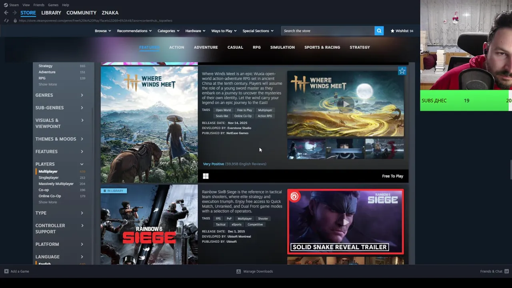512x288 pixels.
Task: Collapse the PLAYERS filter section
Action: (59, 164)
